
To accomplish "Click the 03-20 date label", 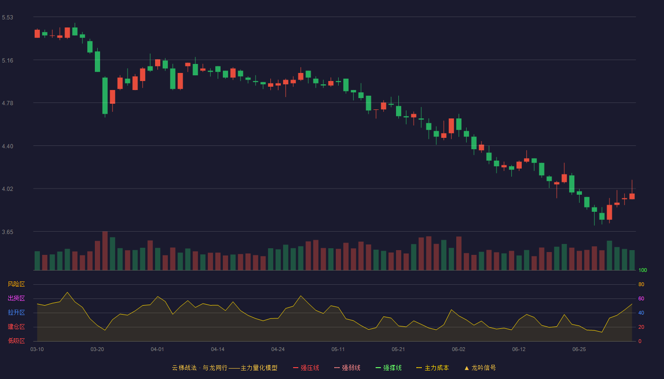I will point(97,349).
